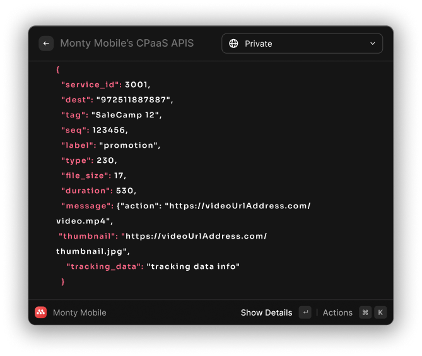This screenshot has width=422, height=356.
Task: Click the globe icon in the dropdown
Action: 233,44
